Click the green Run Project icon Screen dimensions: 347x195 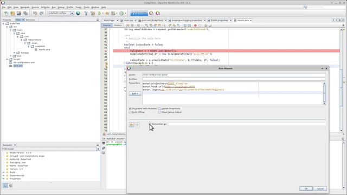pos(100,14)
